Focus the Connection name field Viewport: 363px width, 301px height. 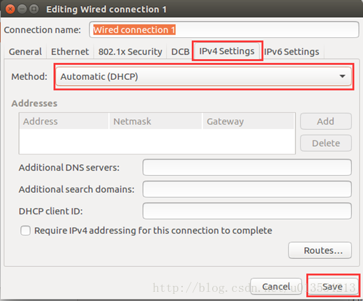point(224,30)
